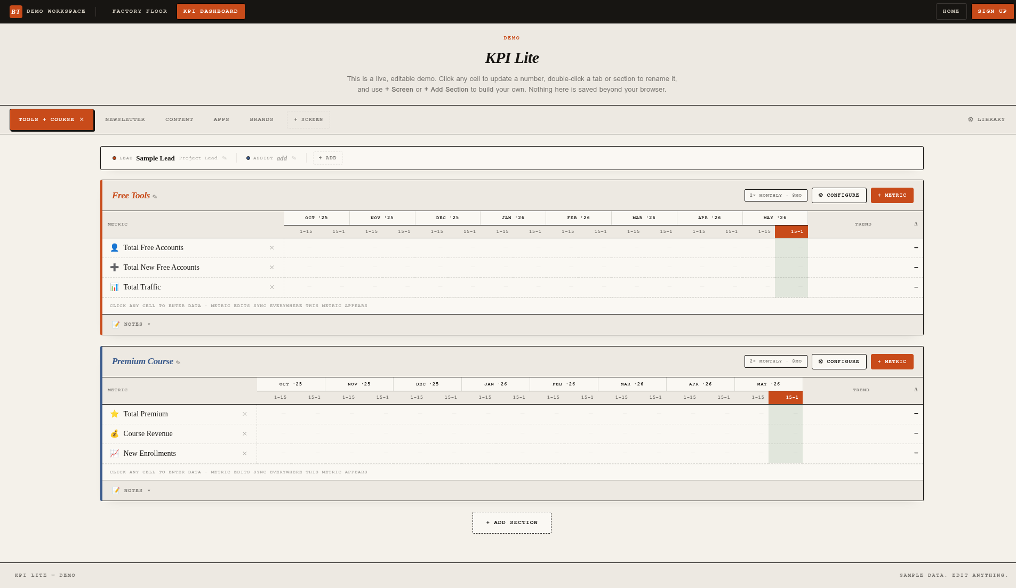
Task: Select highlighted May '26 15-1 column in Free Tools
Action: (791, 231)
